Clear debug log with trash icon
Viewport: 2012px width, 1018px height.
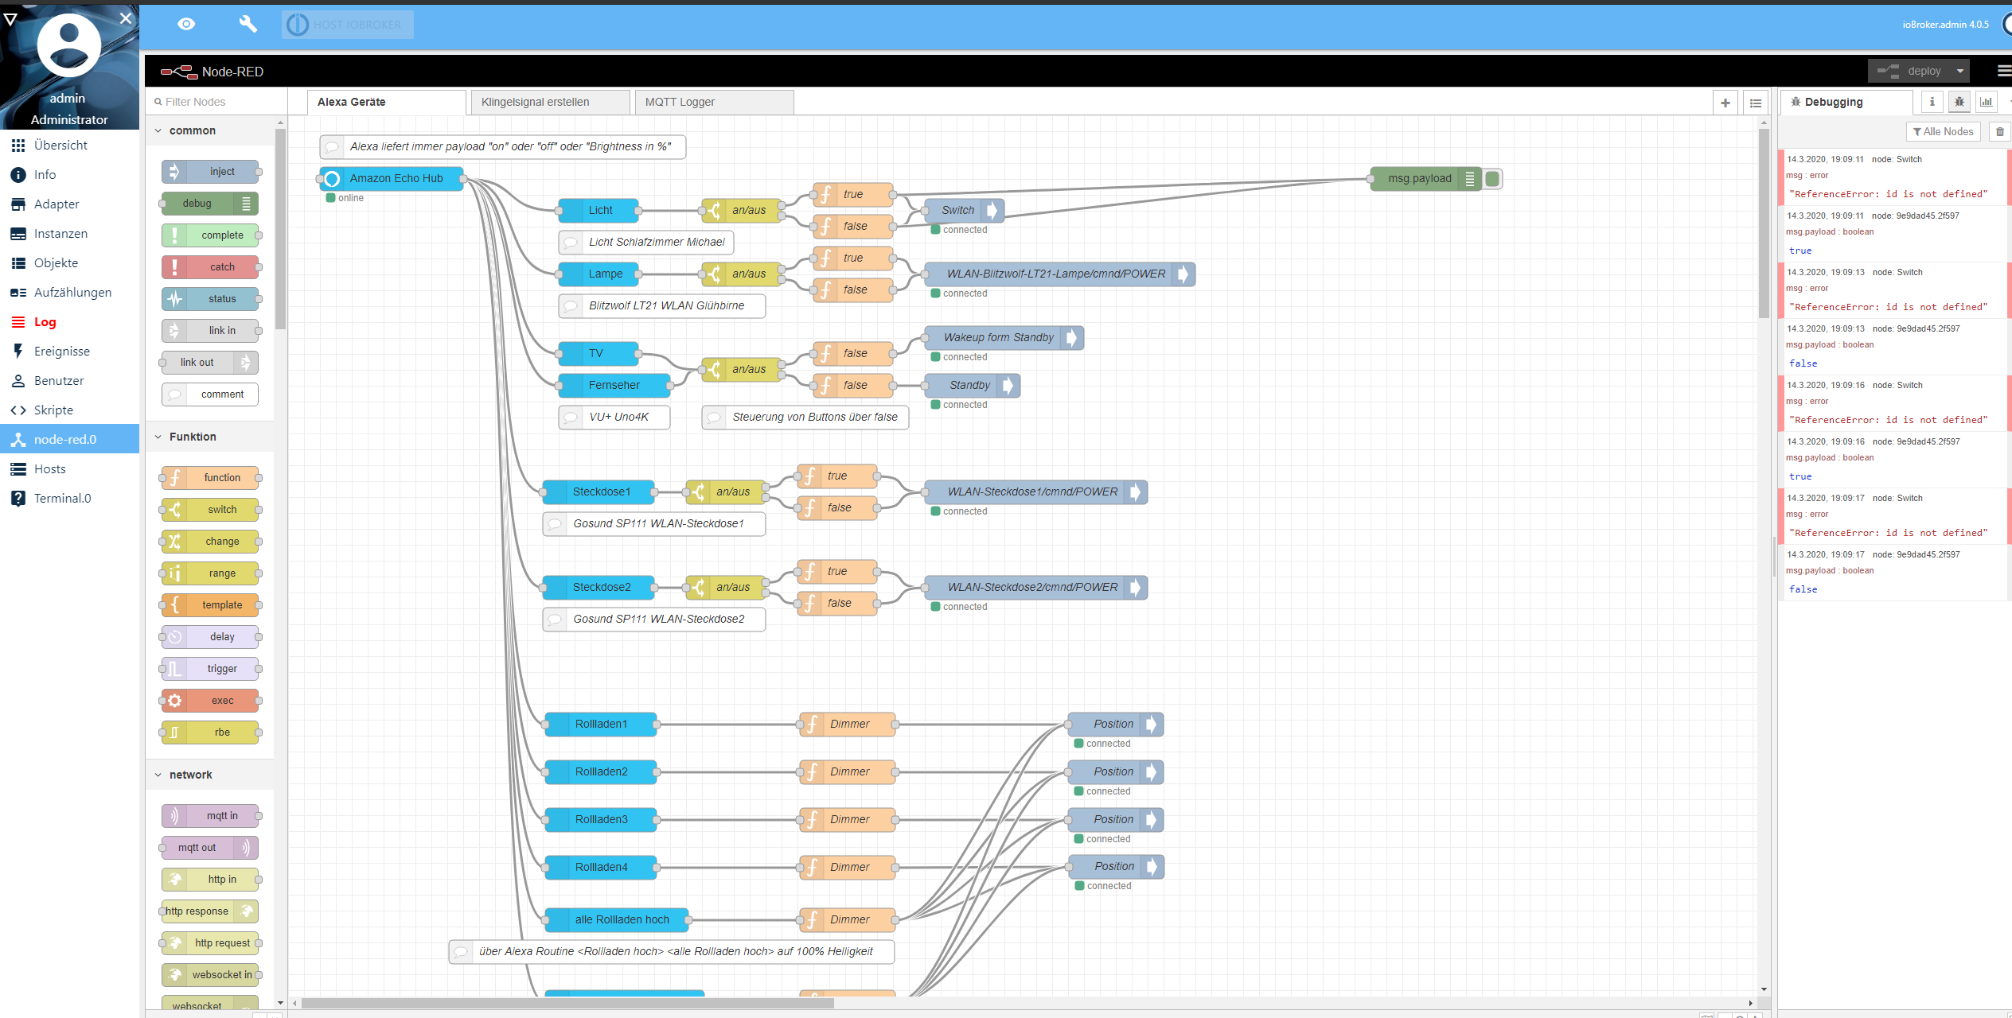pyautogui.click(x=1999, y=132)
